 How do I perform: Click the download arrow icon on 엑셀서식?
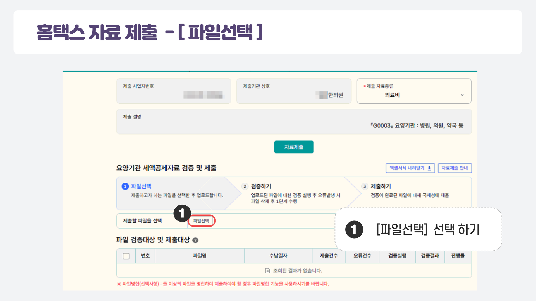429,168
